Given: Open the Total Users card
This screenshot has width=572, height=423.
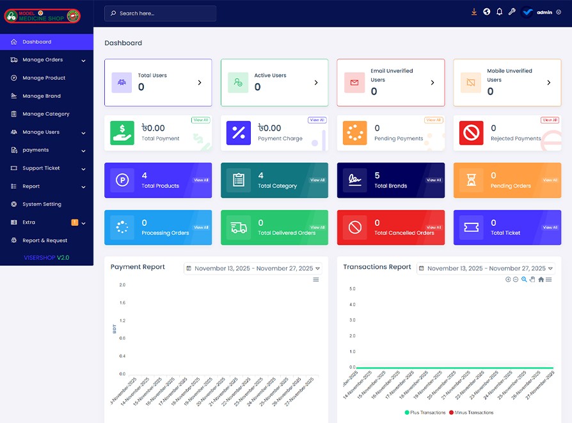Looking at the screenshot, I should pos(158,83).
